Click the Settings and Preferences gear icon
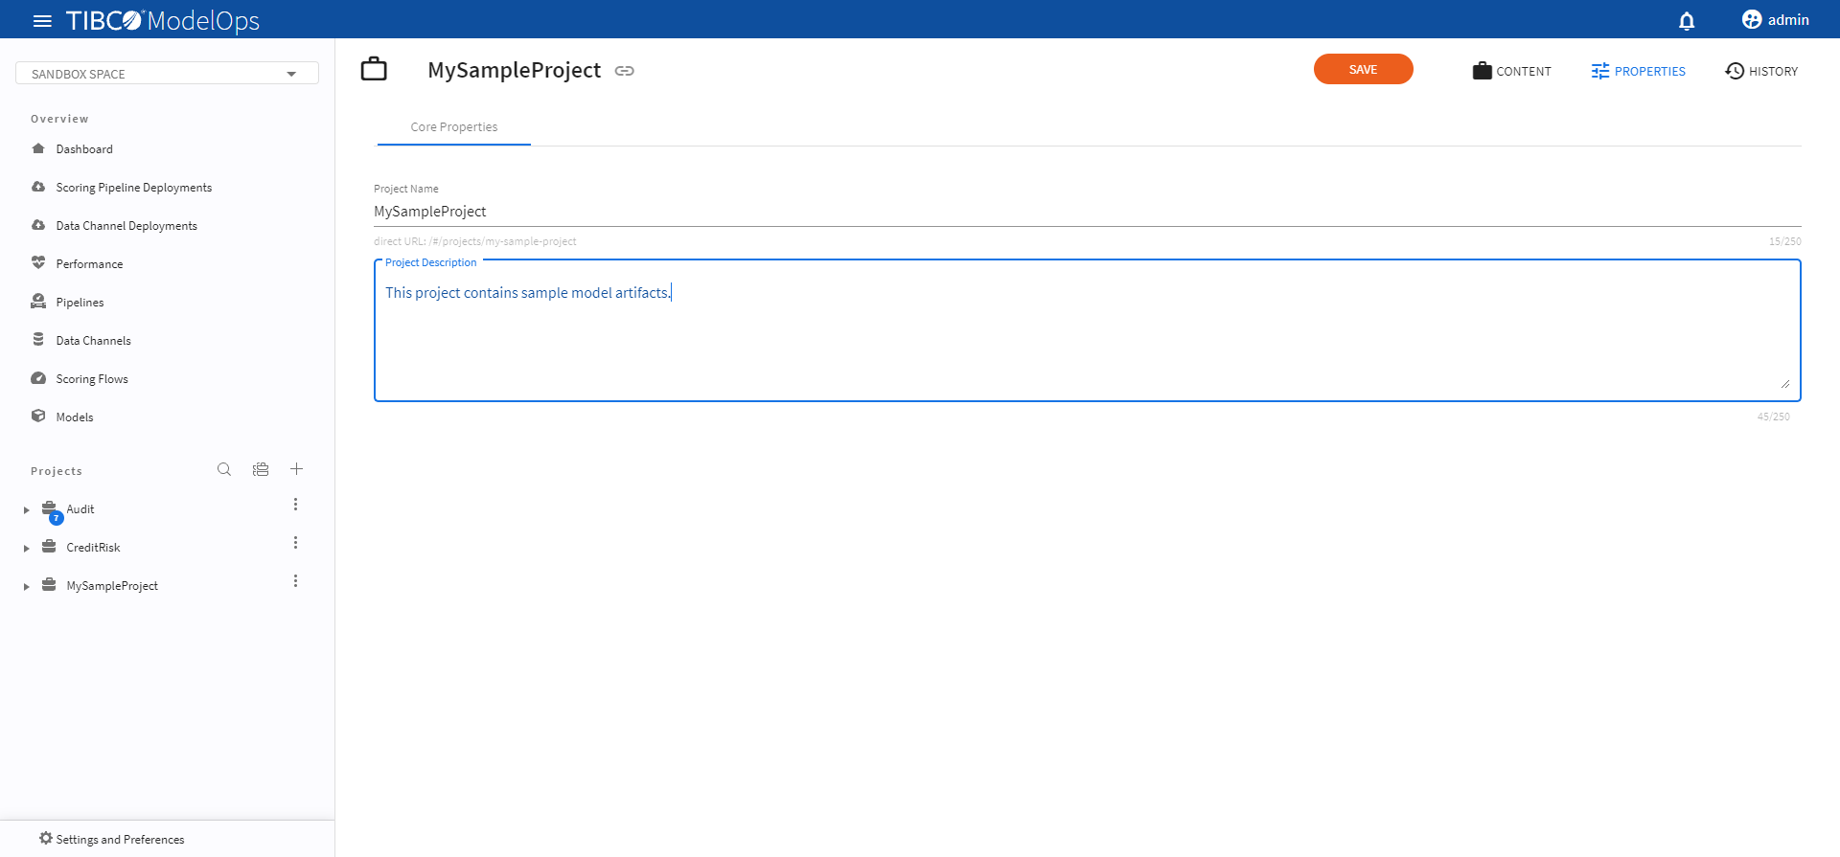 click(x=46, y=838)
